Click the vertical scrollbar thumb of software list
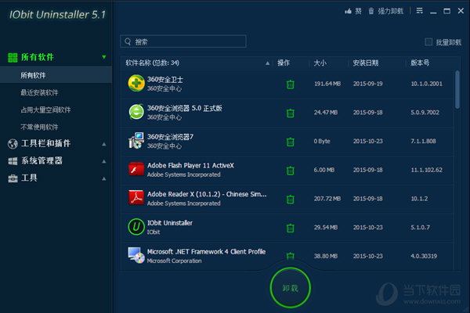Viewport: 470px width, 313px height. [457, 89]
